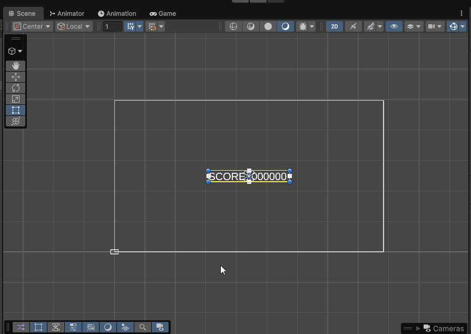This screenshot has height=334, width=471.
Task: Open the stacked layers icon dropdown in toolbar
Action: coord(414,26)
